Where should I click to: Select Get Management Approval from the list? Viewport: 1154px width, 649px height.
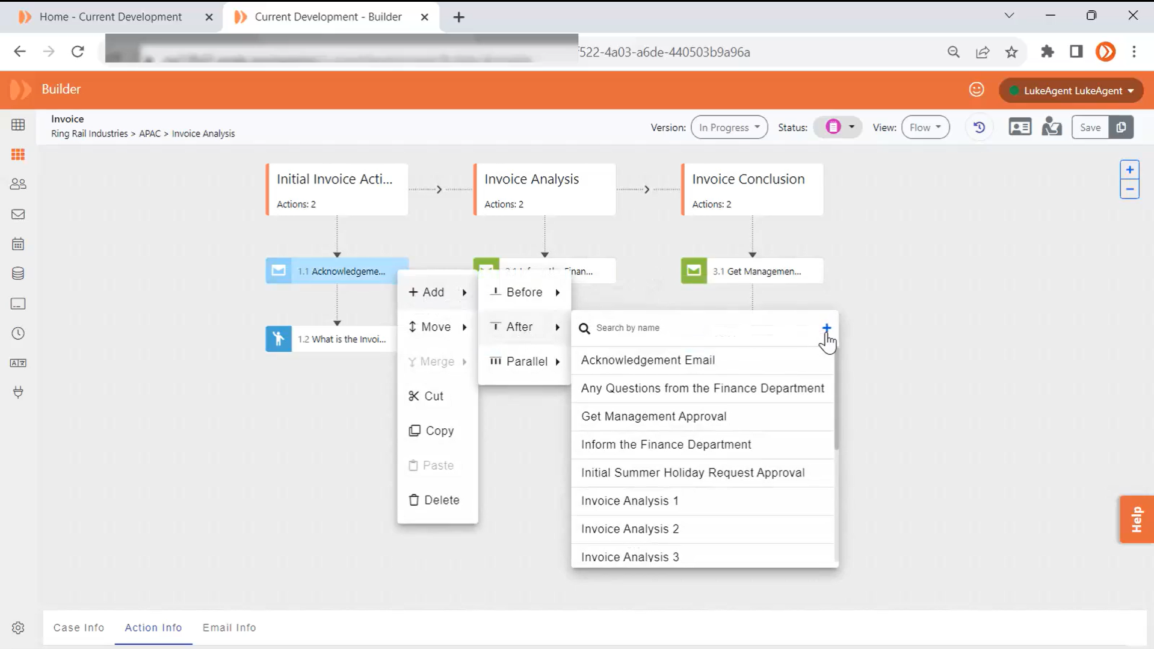tap(653, 416)
